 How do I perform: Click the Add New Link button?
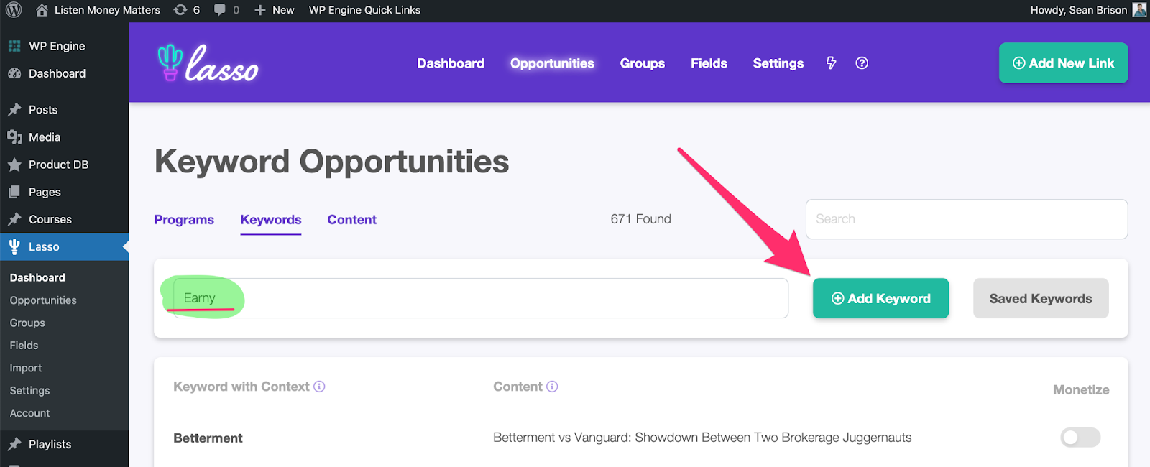(1064, 63)
